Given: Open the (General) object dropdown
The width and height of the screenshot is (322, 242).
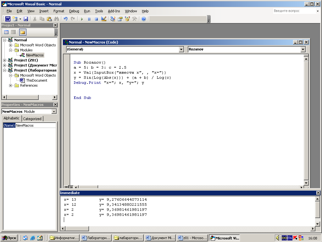Looking at the screenshot, I should [x=181, y=49].
